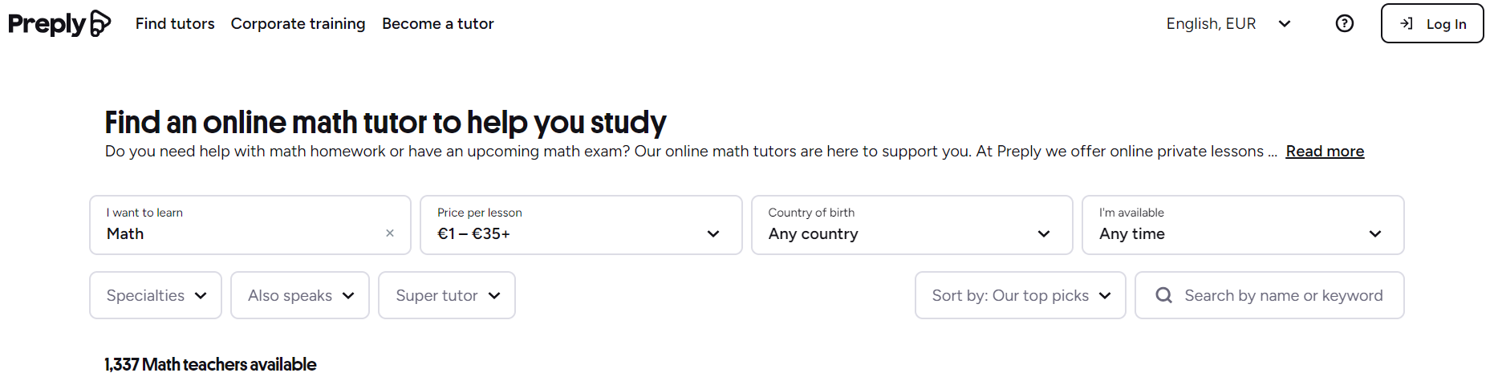
Task: Expand the I'm available time dropdown
Action: tap(1243, 225)
